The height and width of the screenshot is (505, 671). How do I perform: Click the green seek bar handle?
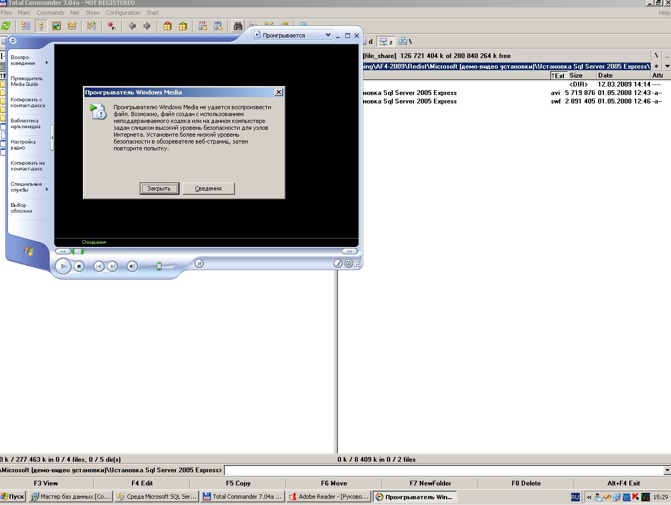[x=78, y=251]
